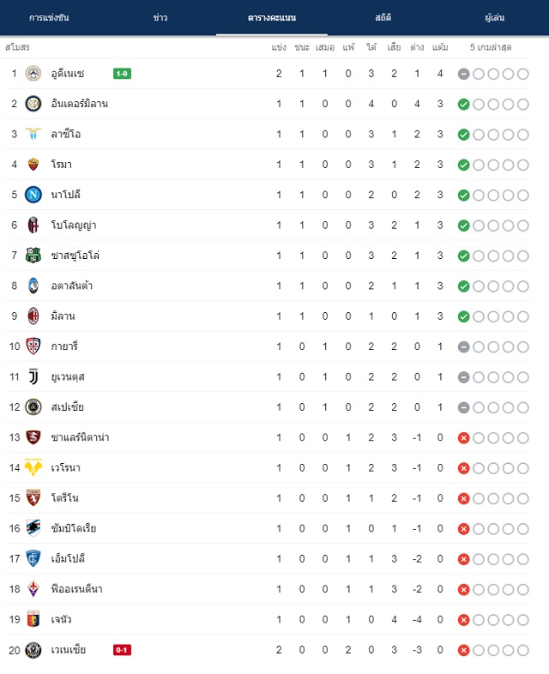
Task: Click the red loss icon for Genoa
Action: tap(463, 620)
